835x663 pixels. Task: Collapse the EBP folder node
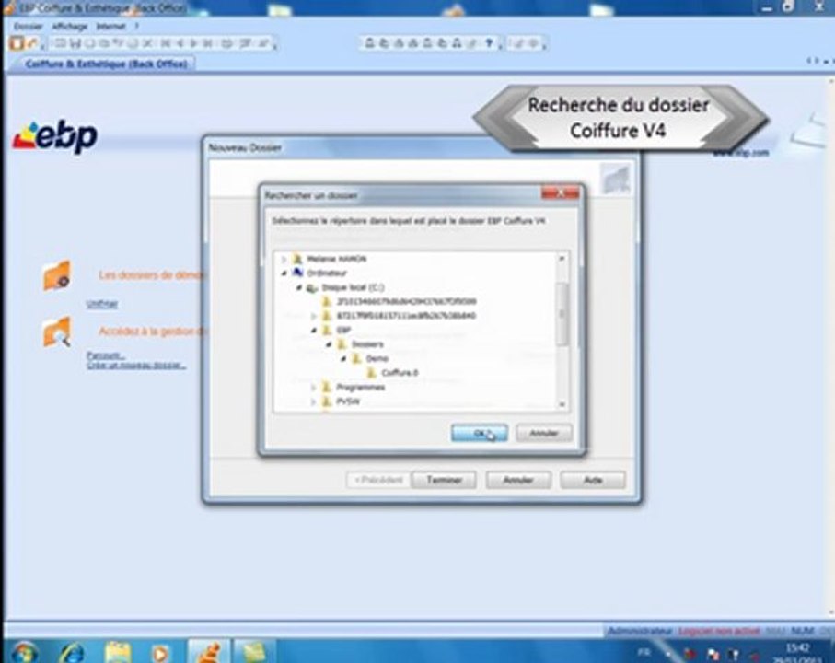coord(314,331)
